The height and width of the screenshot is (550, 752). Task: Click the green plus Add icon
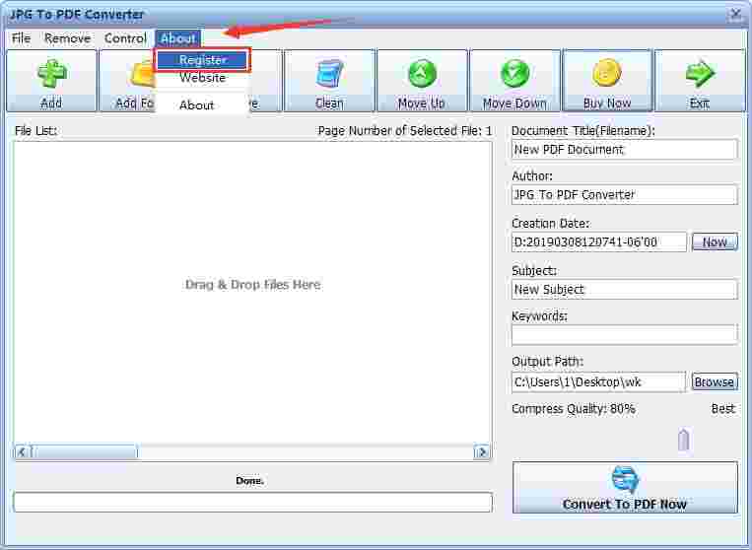click(x=51, y=73)
